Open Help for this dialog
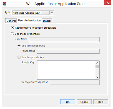113x109 pixels. (101, 102)
